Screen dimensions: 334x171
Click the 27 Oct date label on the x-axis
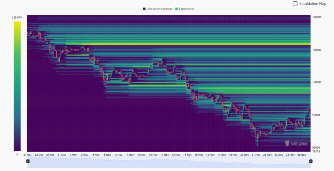point(27,155)
